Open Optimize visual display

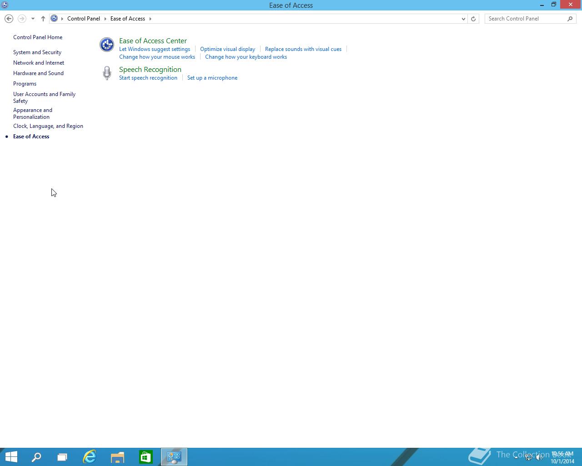click(x=227, y=49)
